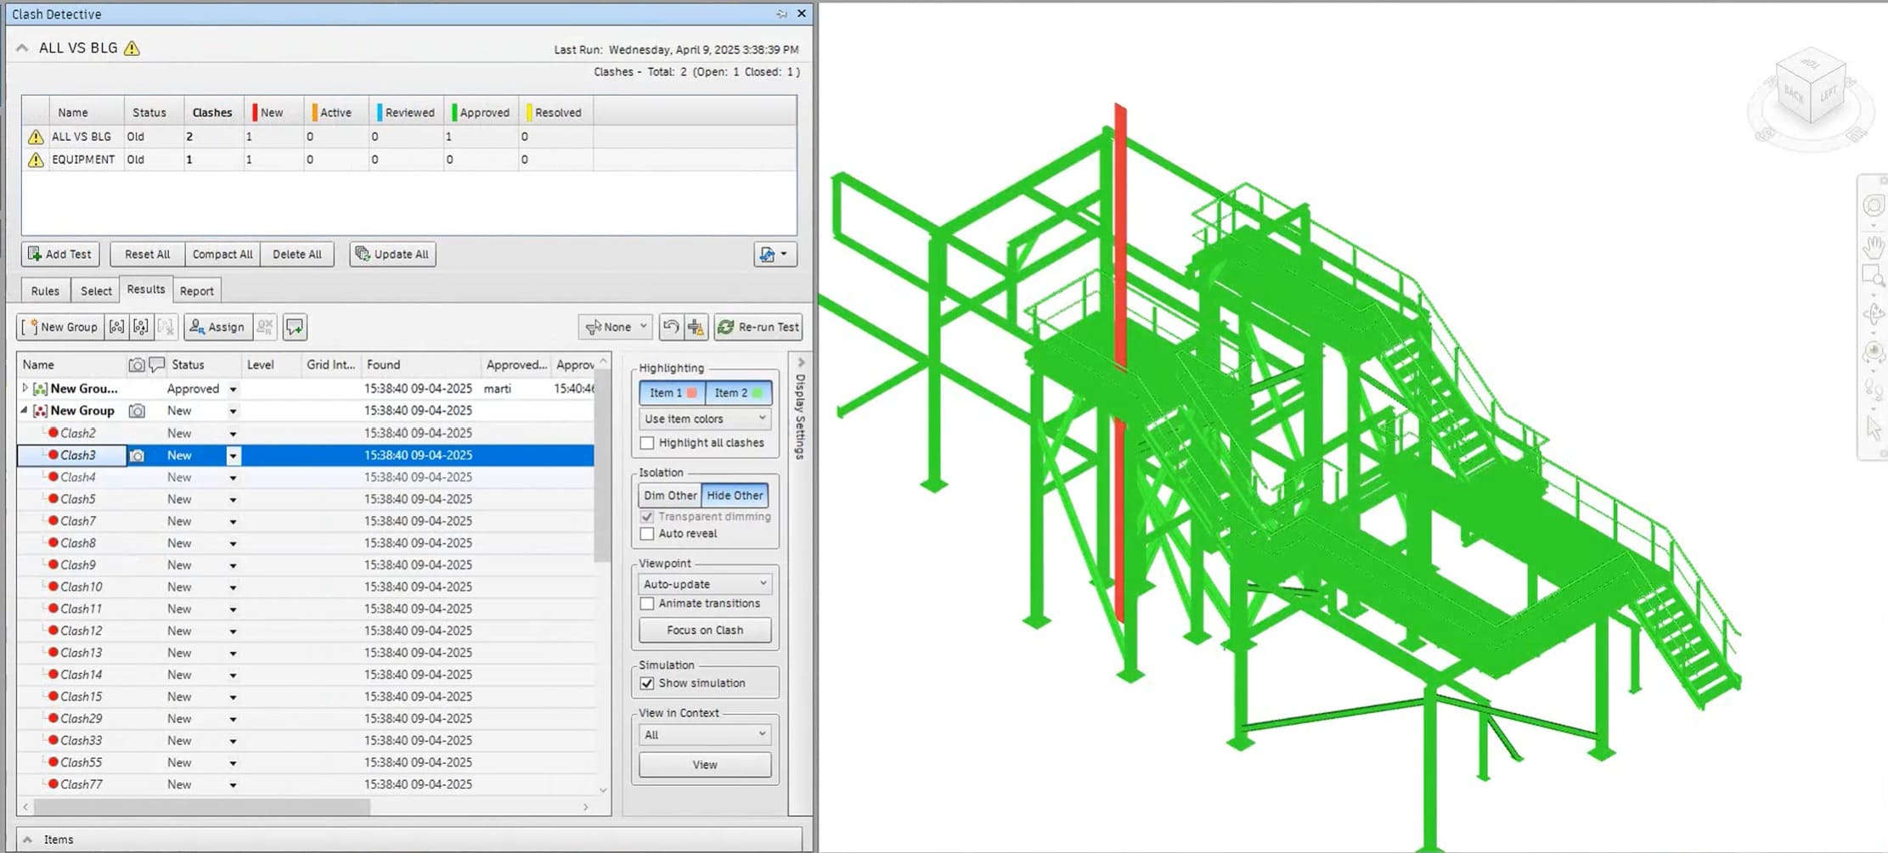
Task: Open the Display Settings side tab
Action: click(800, 416)
